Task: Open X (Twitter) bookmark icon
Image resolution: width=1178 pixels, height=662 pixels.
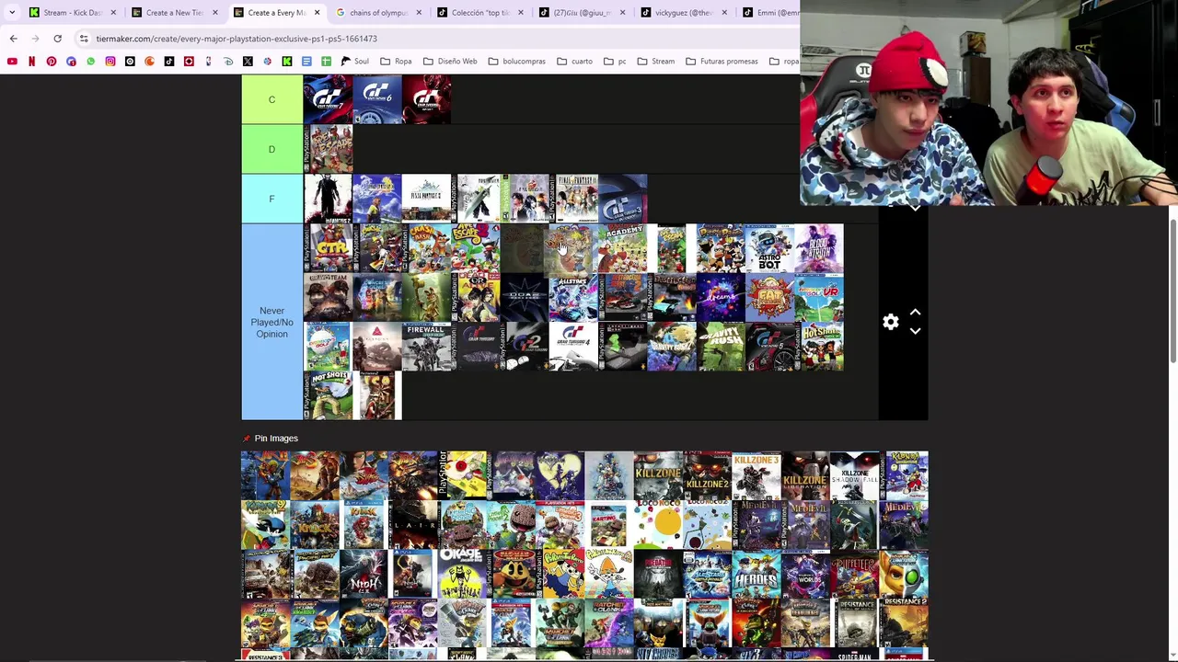Action: pyautogui.click(x=248, y=62)
